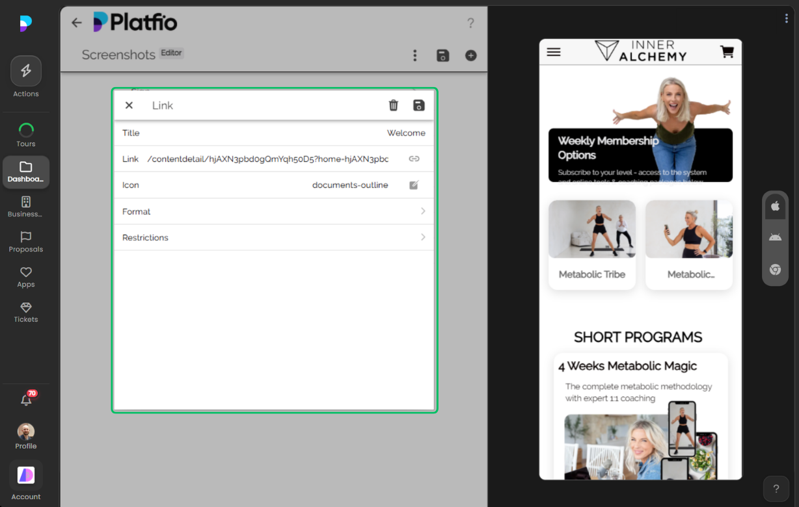Edit the documents-outline icon via the pencil icon

point(414,185)
